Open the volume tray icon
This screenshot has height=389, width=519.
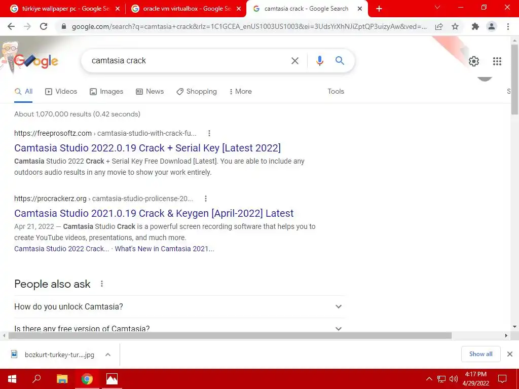pyautogui.click(x=454, y=379)
